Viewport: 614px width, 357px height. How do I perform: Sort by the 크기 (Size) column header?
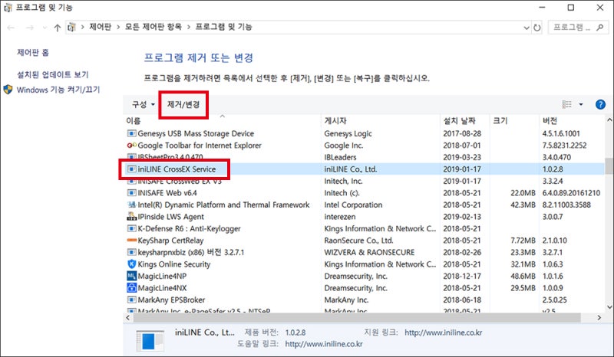[x=514, y=120]
